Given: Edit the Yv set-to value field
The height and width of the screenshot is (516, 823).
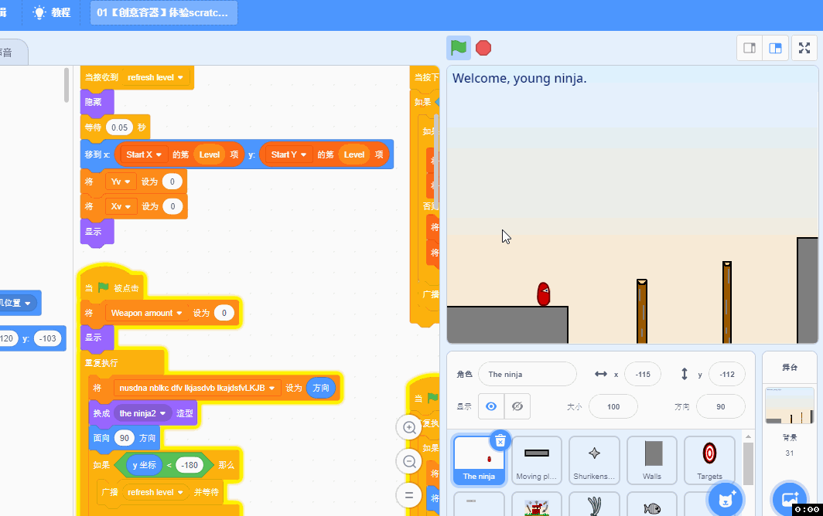Looking at the screenshot, I should (x=172, y=182).
